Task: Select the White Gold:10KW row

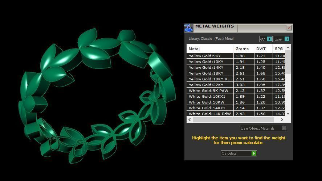Action: point(236,102)
